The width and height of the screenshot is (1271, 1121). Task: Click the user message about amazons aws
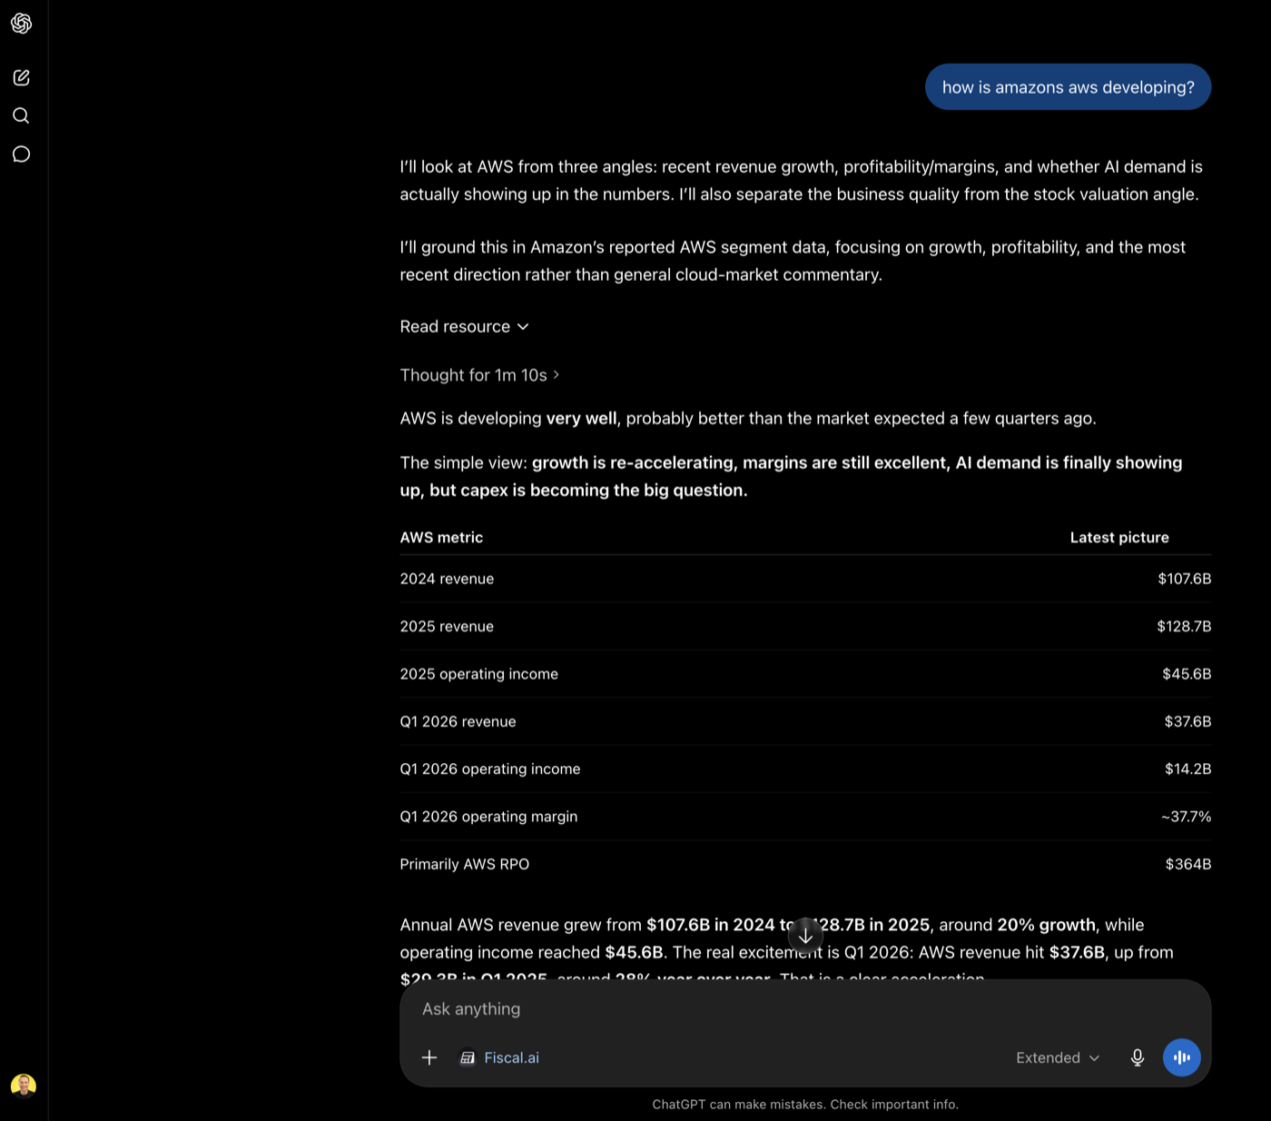point(1068,87)
